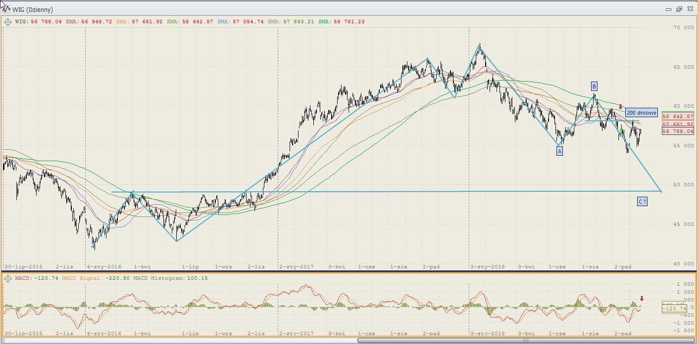Image resolution: width=699 pixels, height=344 pixels.
Task: Click the red down arrow in the MACD panel
Action: [642, 299]
